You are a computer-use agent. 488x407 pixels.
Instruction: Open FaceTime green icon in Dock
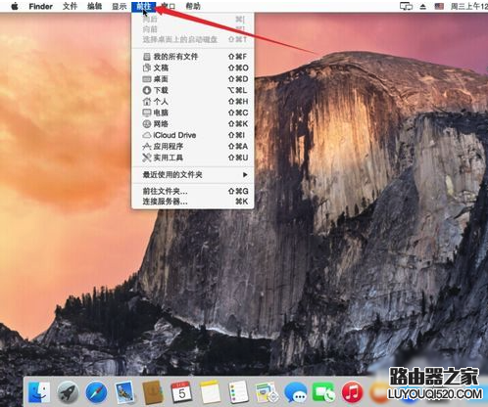tap(323, 392)
